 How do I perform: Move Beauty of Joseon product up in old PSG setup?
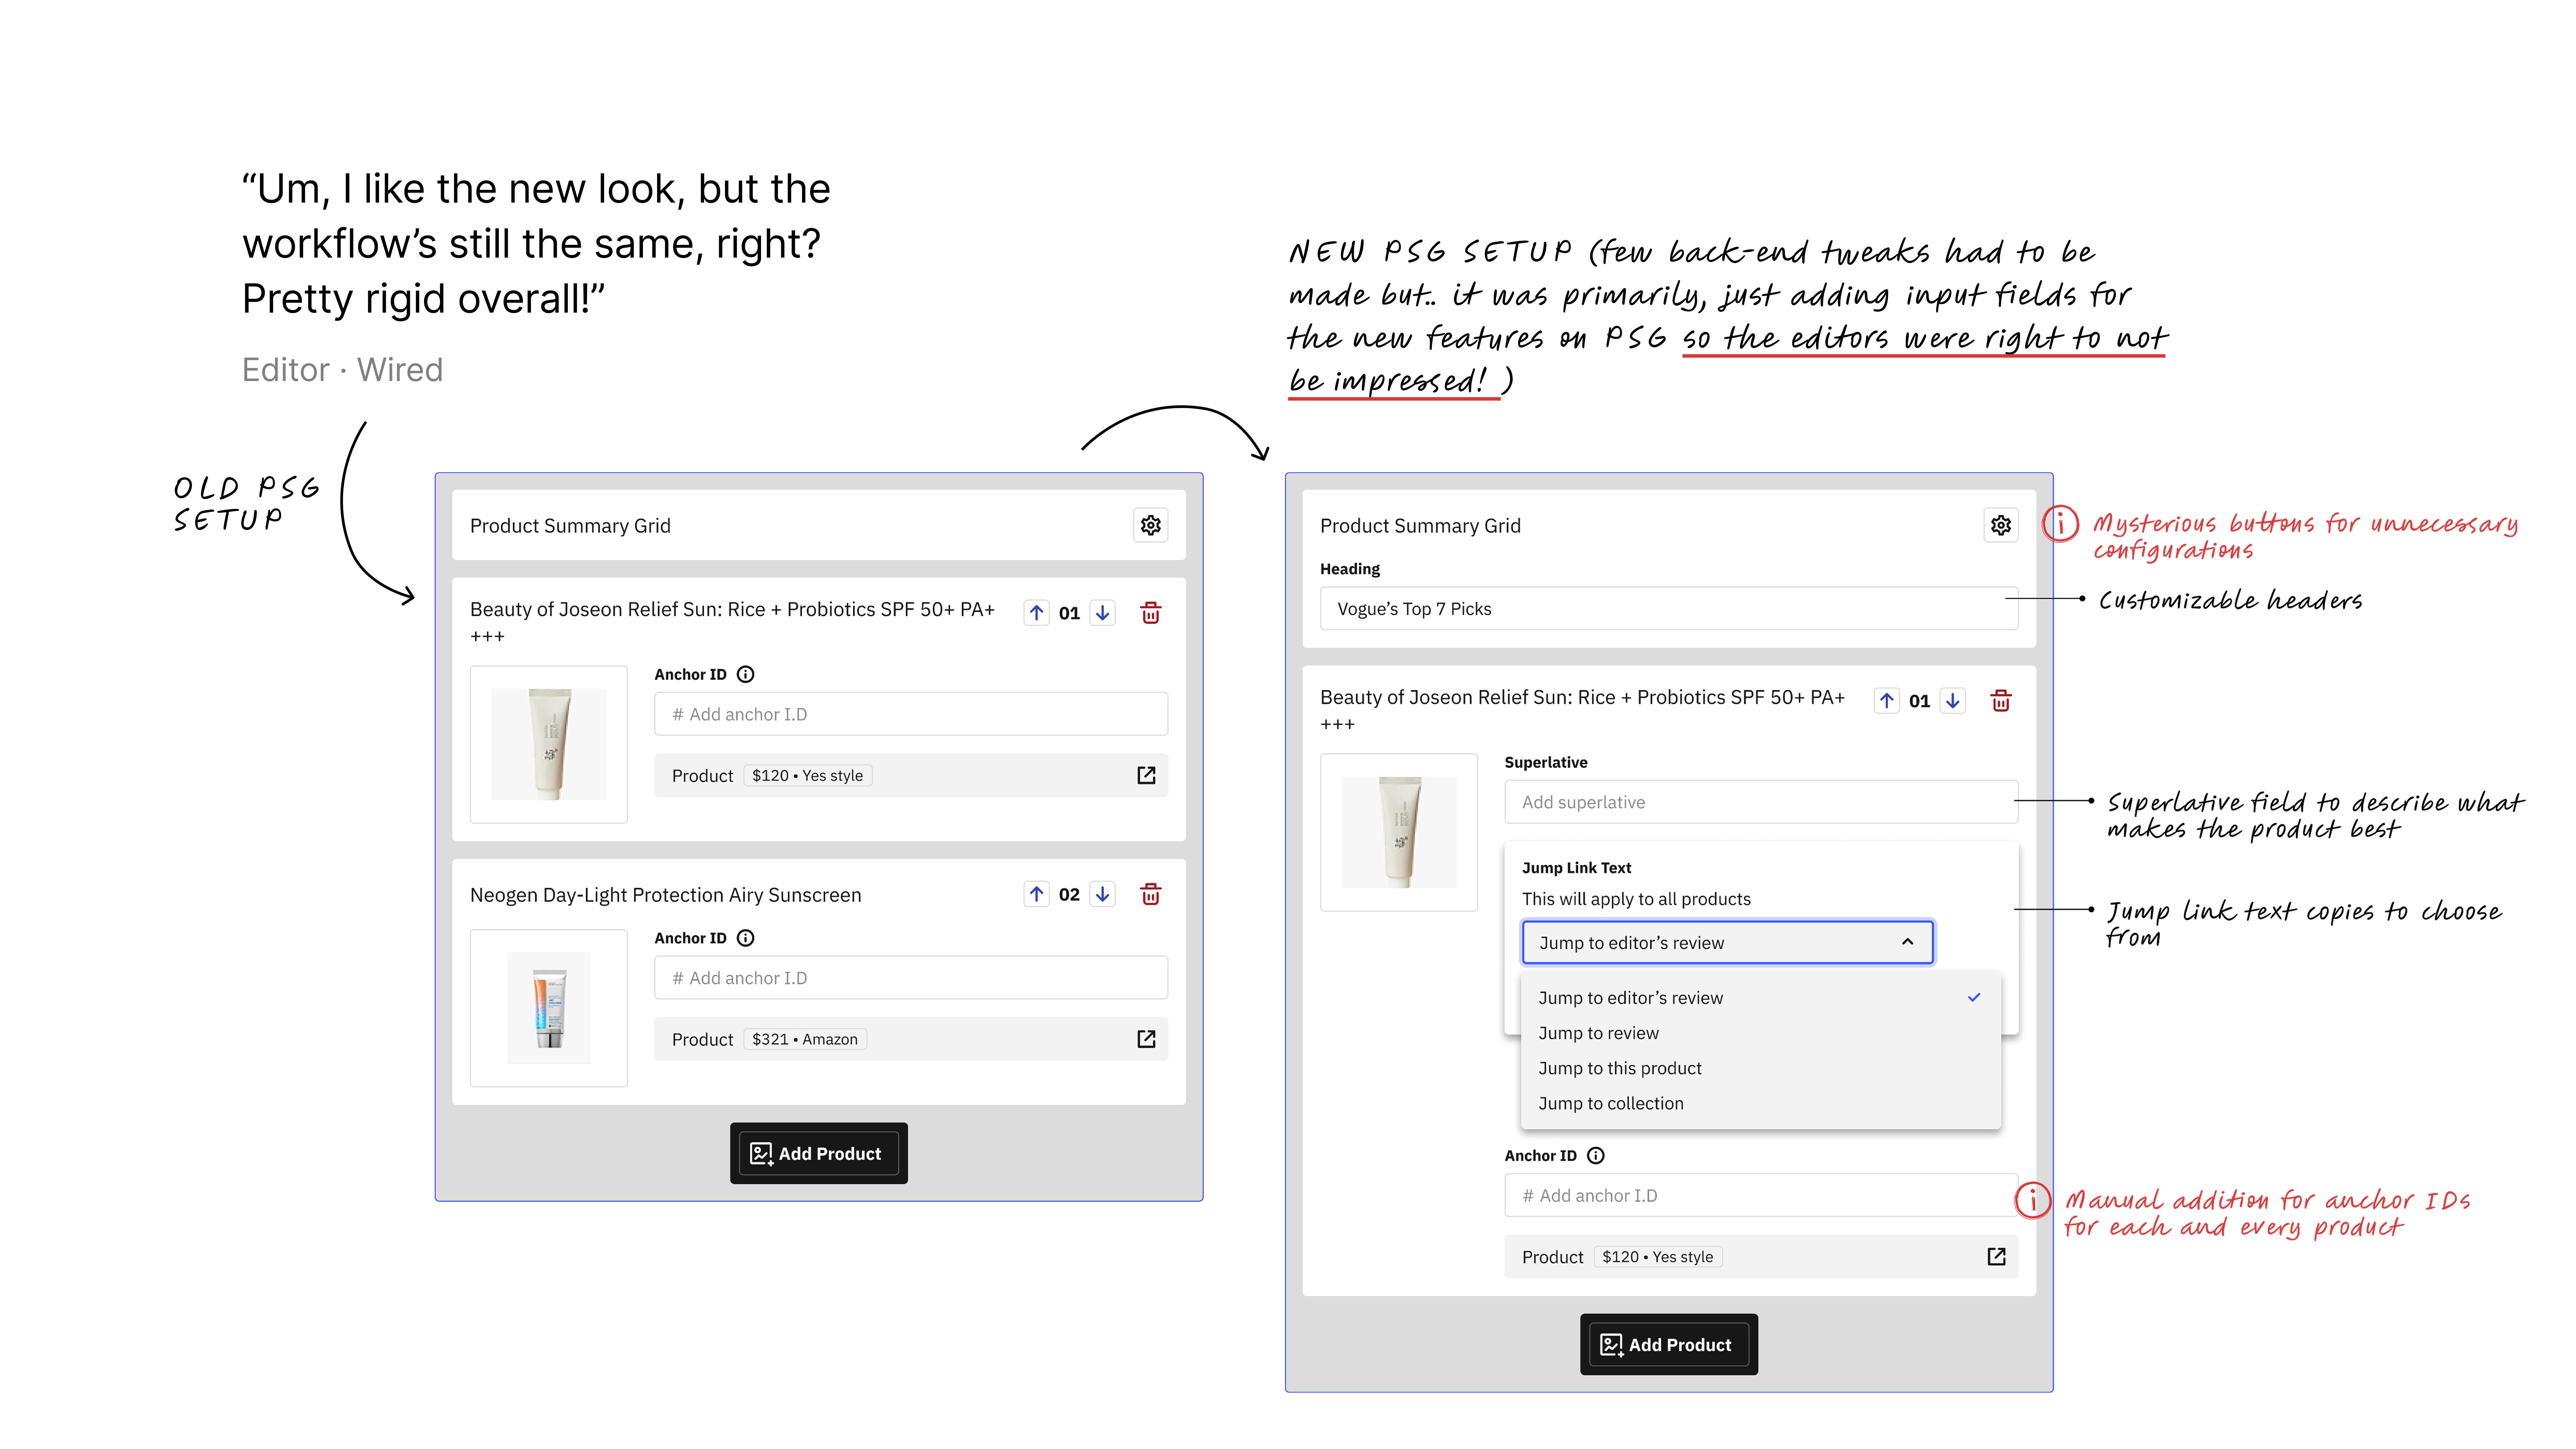tap(1037, 613)
